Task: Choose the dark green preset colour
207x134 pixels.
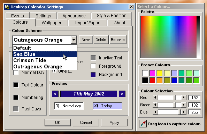Action: tap(189, 80)
